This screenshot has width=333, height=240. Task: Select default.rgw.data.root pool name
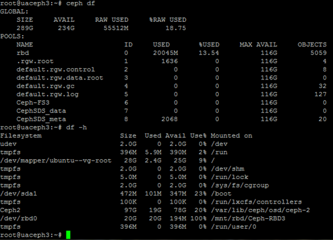[x=60, y=78]
